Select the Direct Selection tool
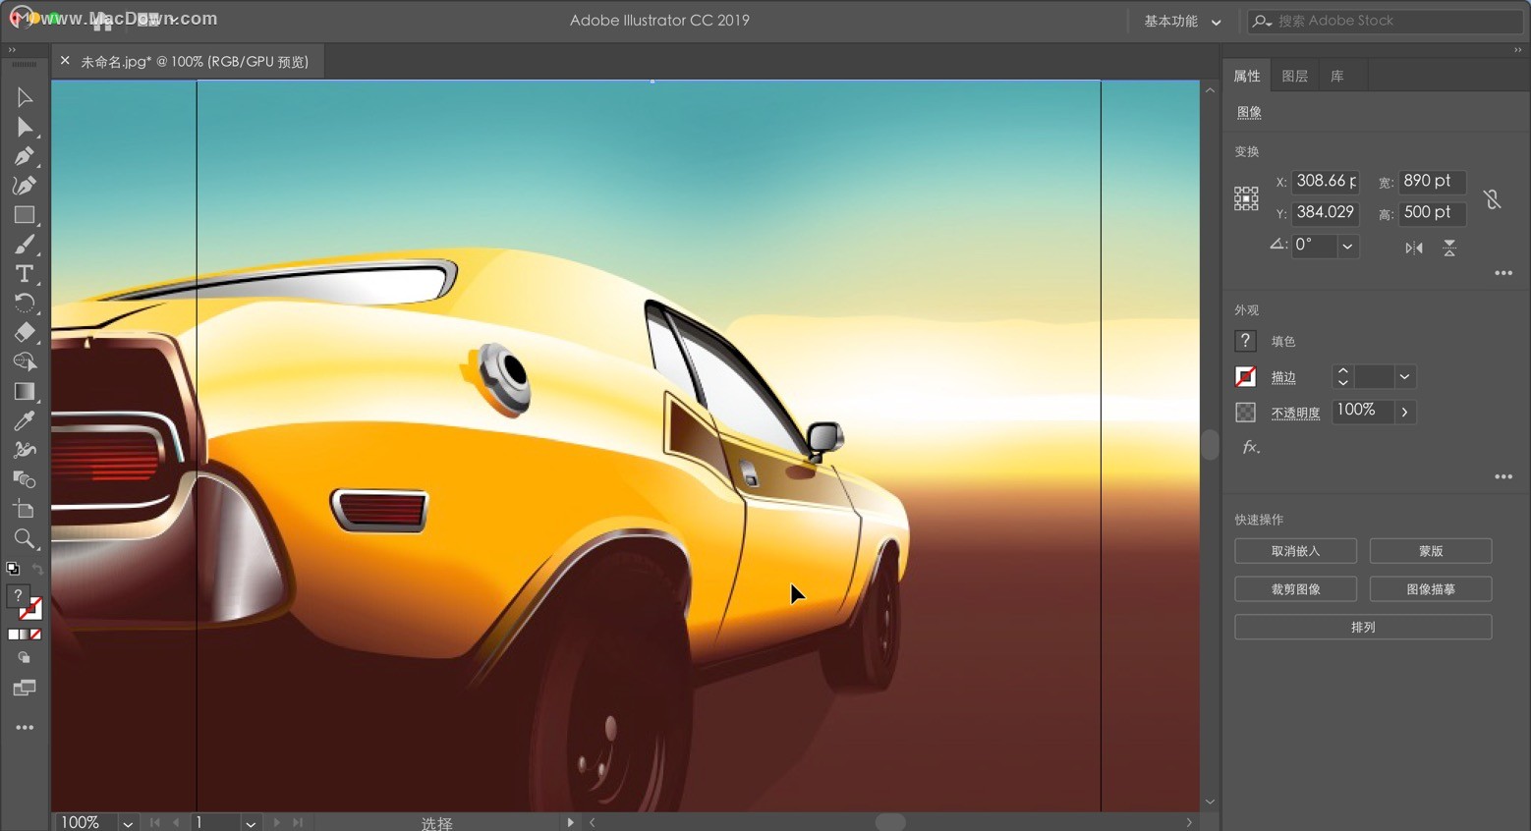This screenshot has width=1531, height=831. point(25,127)
